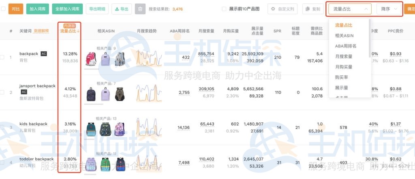Choose ABA周排名 in the dropdown list
The height and width of the screenshot is (179, 415).
point(346,46)
